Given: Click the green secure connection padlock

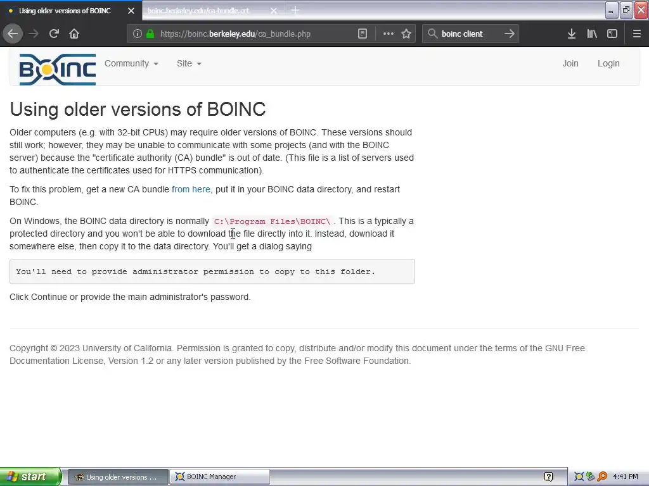Looking at the screenshot, I should (x=150, y=34).
